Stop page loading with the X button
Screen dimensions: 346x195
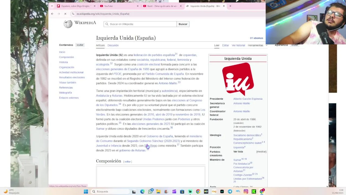tap(65, 14)
